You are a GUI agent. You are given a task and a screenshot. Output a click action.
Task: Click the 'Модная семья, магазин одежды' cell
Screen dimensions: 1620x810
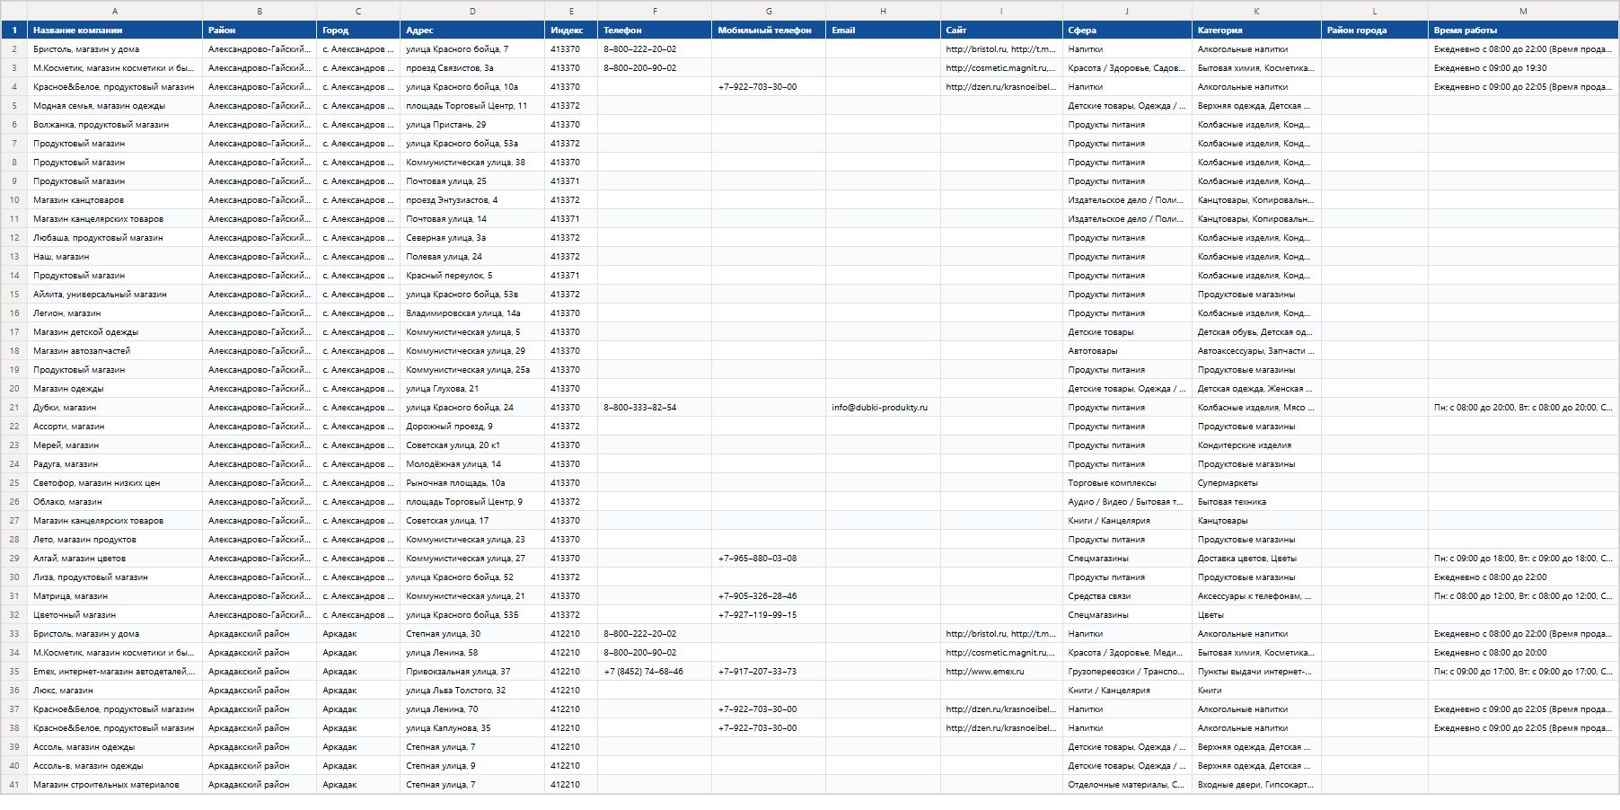point(115,106)
